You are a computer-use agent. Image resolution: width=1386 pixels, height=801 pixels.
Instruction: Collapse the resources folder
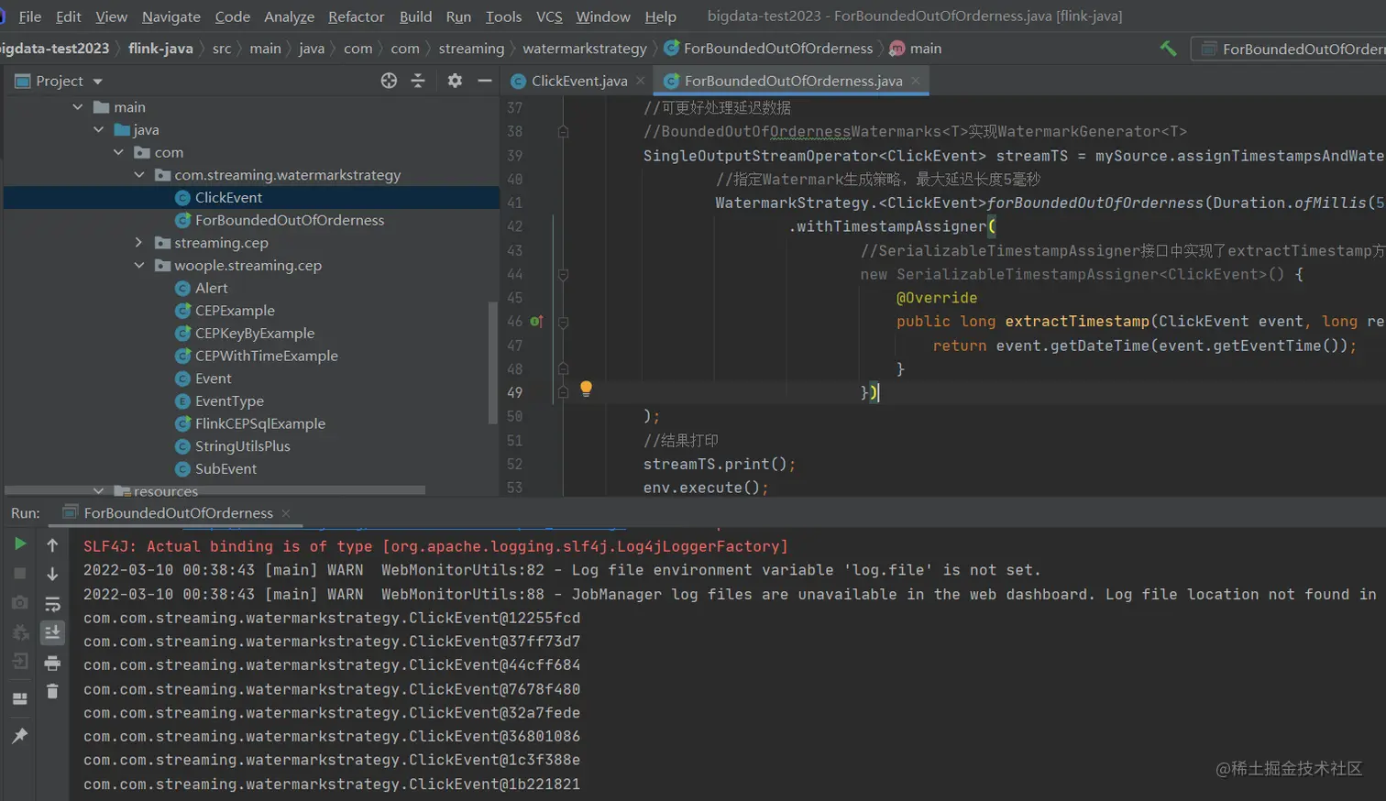[98, 491]
